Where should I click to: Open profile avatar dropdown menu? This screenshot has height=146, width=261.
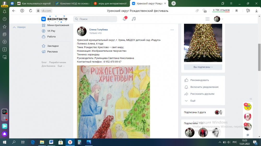(218, 19)
